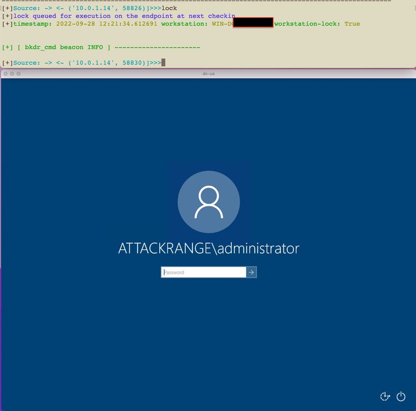Click the user avatar circle
Image resolution: width=416 pixels, height=411 pixels.
point(209,202)
